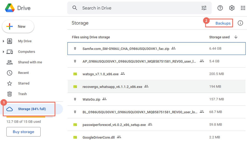247x141 pixels.
Task: Open search options filter icon
Action: pos(204,8)
